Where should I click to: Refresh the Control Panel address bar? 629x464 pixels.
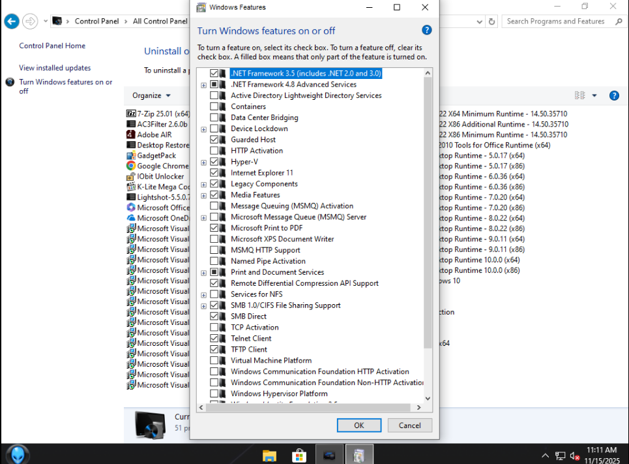[x=492, y=22]
